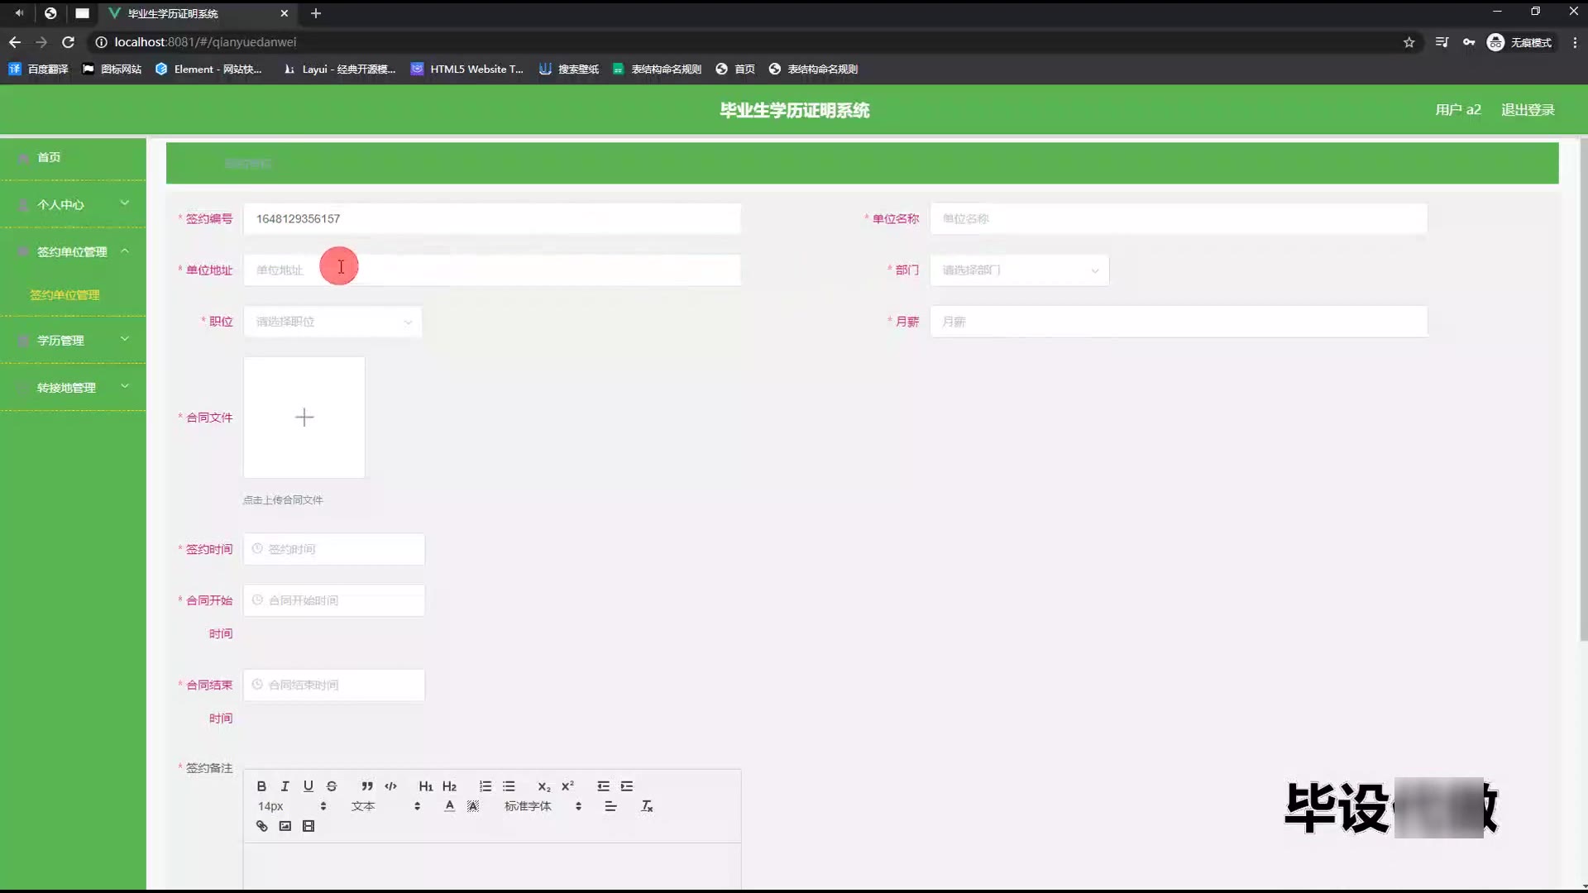Insert a bulleted list in the editor
1588x893 pixels.
click(x=509, y=786)
